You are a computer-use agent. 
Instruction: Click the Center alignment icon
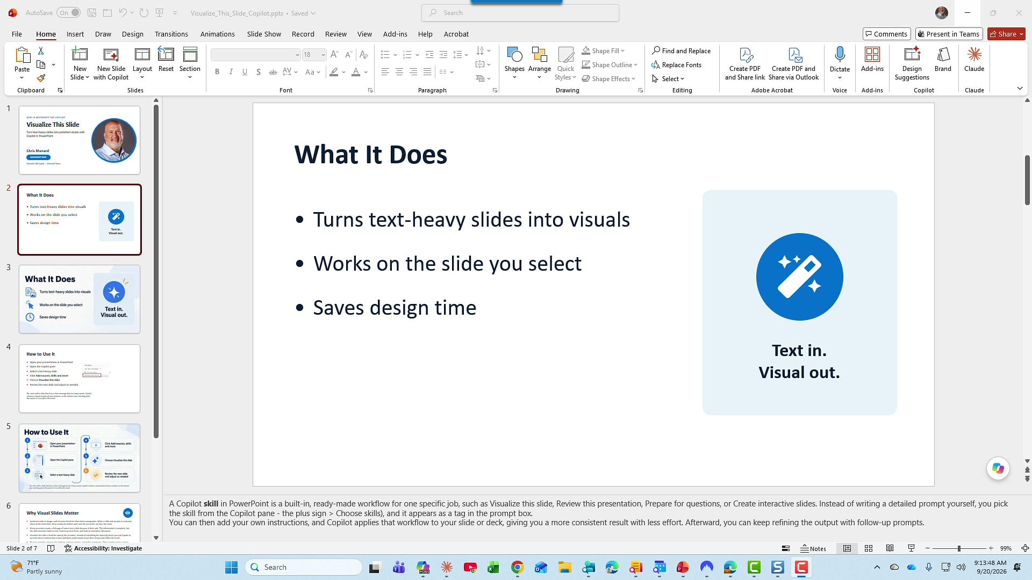[399, 72]
